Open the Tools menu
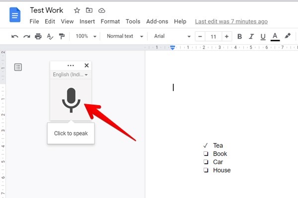 133,21
